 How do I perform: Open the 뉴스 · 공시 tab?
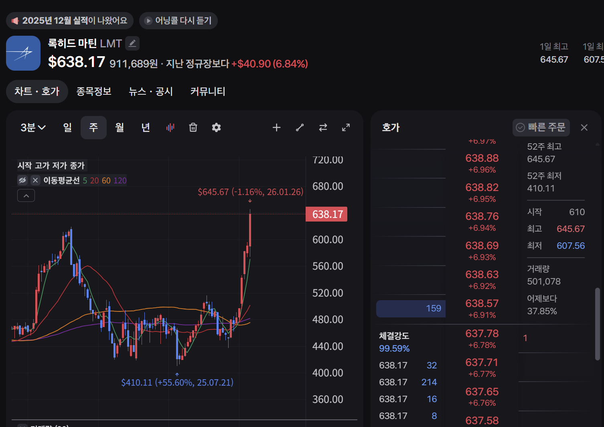[151, 91]
